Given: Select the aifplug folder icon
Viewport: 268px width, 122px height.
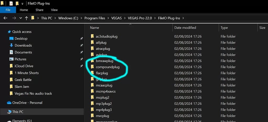Looking at the screenshot, I should coord(92,42).
